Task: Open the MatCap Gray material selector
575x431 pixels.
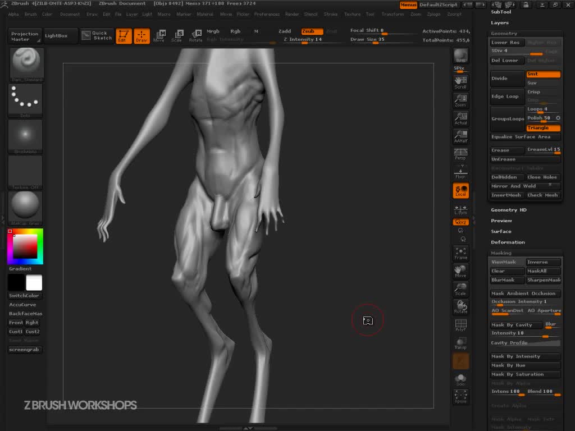Action: point(25,208)
